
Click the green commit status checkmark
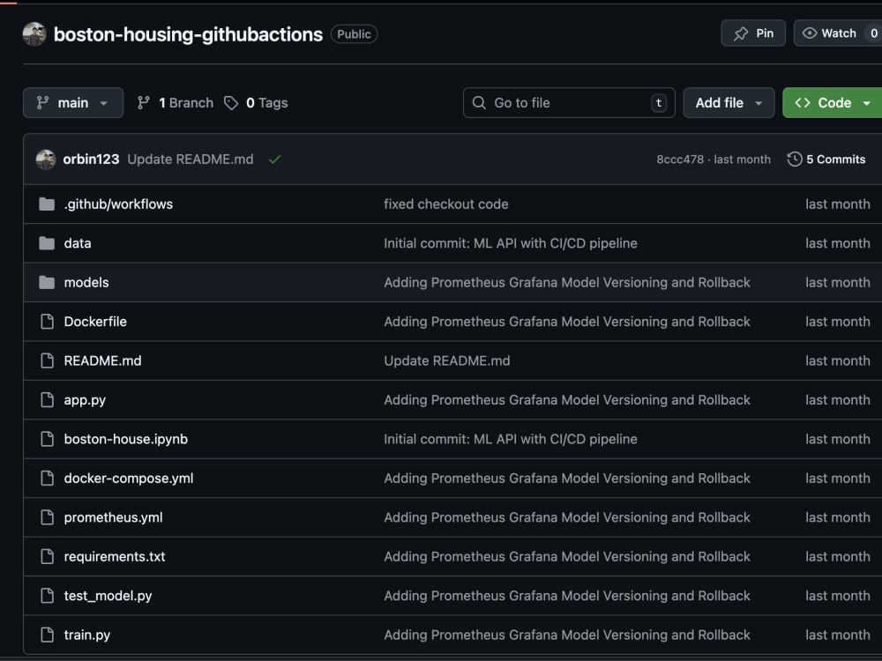click(274, 160)
